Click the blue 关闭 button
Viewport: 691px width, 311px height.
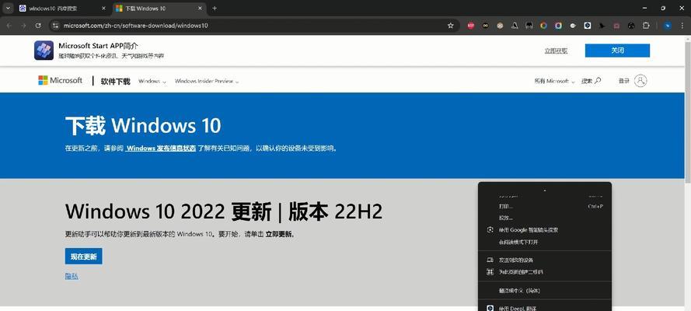click(617, 51)
